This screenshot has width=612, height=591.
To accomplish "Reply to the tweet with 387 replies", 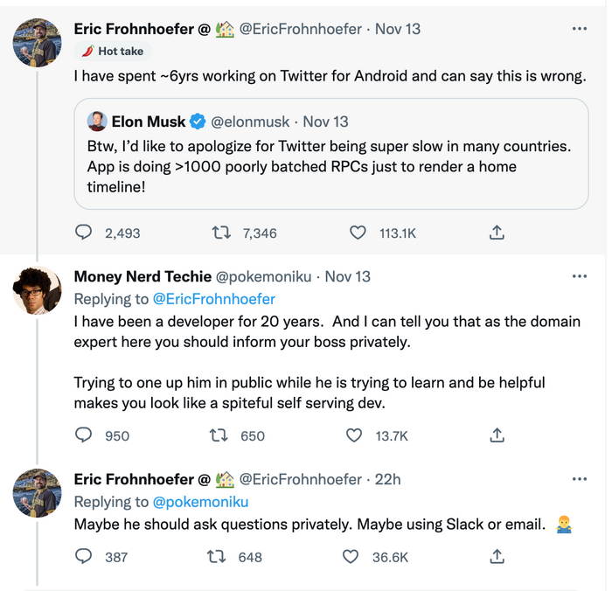I will (84, 556).
